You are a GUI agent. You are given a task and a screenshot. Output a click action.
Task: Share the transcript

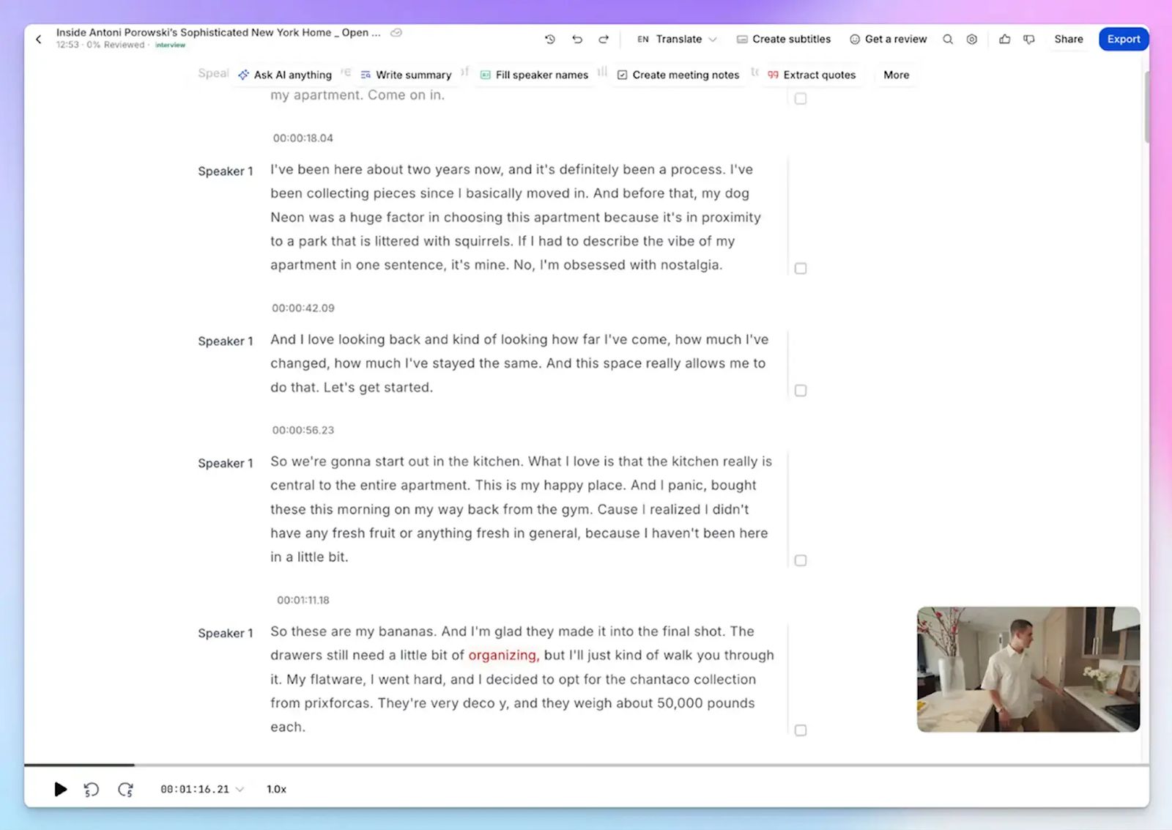[x=1068, y=39]
